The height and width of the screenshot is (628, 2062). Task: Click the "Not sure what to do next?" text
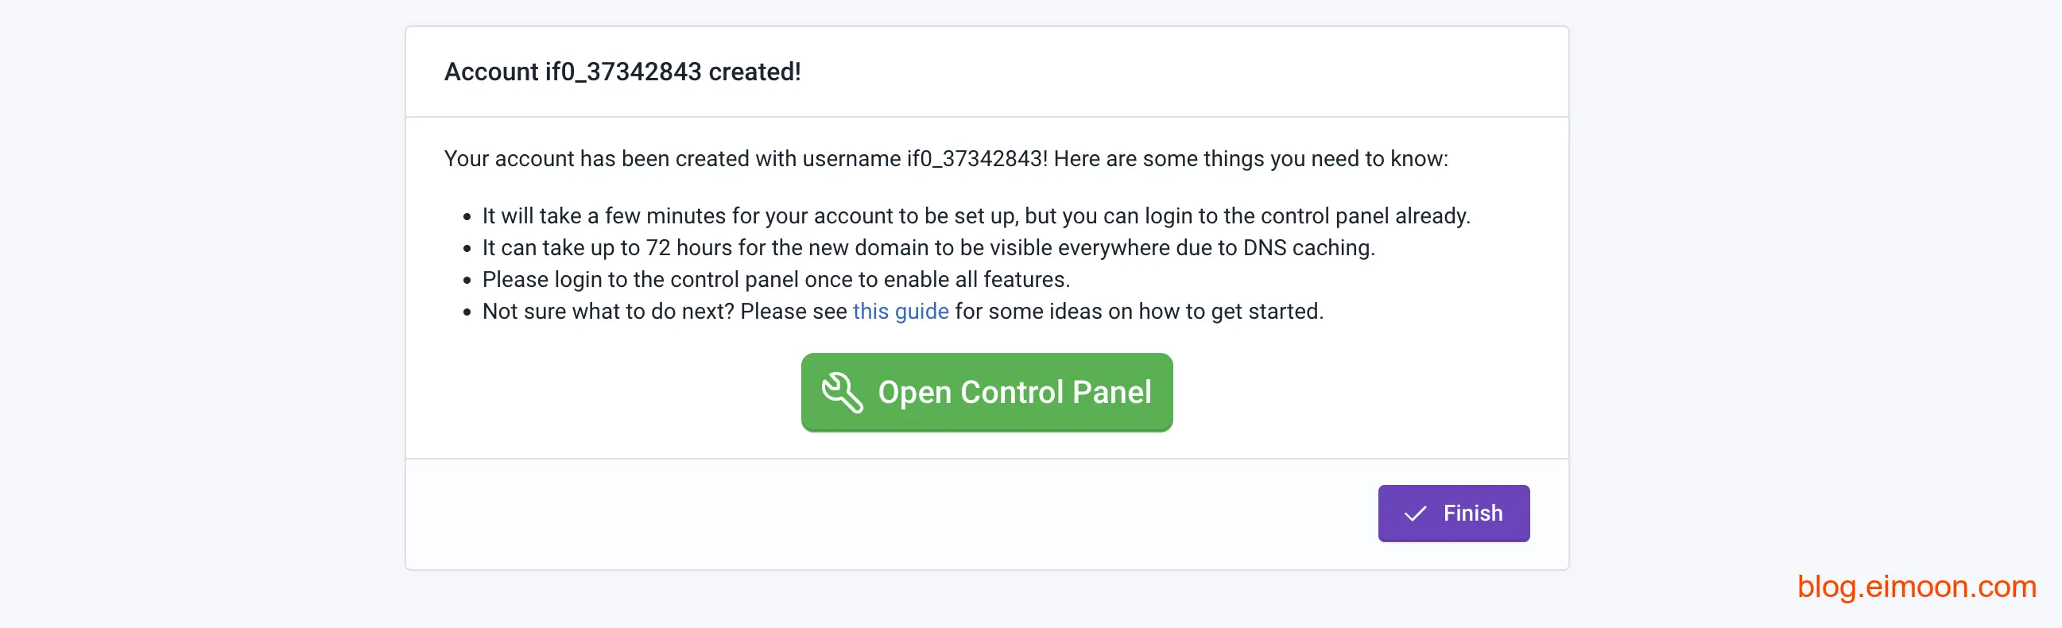(x=608, y=311)
